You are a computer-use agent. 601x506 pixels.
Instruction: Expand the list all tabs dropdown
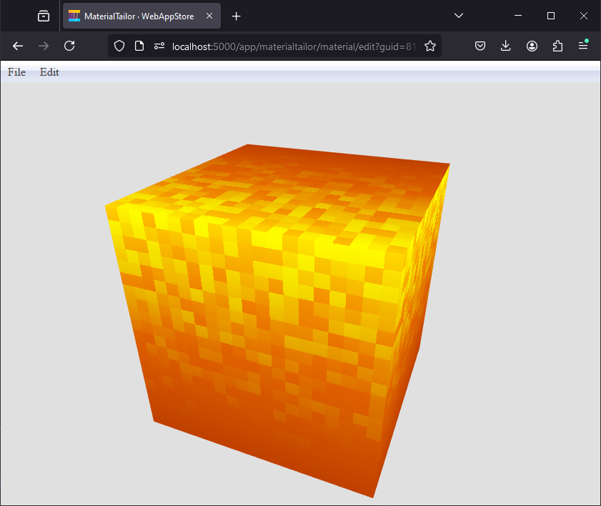(x=459, y=16)
